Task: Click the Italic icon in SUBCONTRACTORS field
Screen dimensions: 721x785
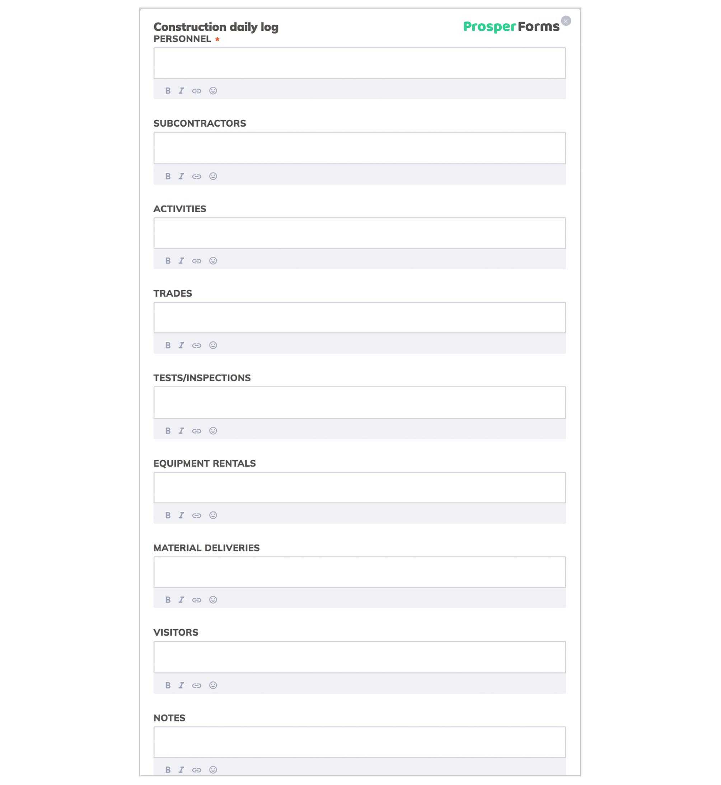Action: [x=181, y=176]
